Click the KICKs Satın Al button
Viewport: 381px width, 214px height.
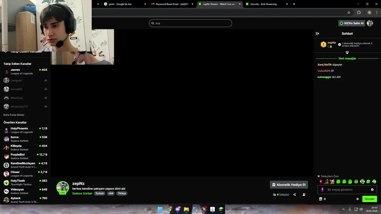click(352, 23)
